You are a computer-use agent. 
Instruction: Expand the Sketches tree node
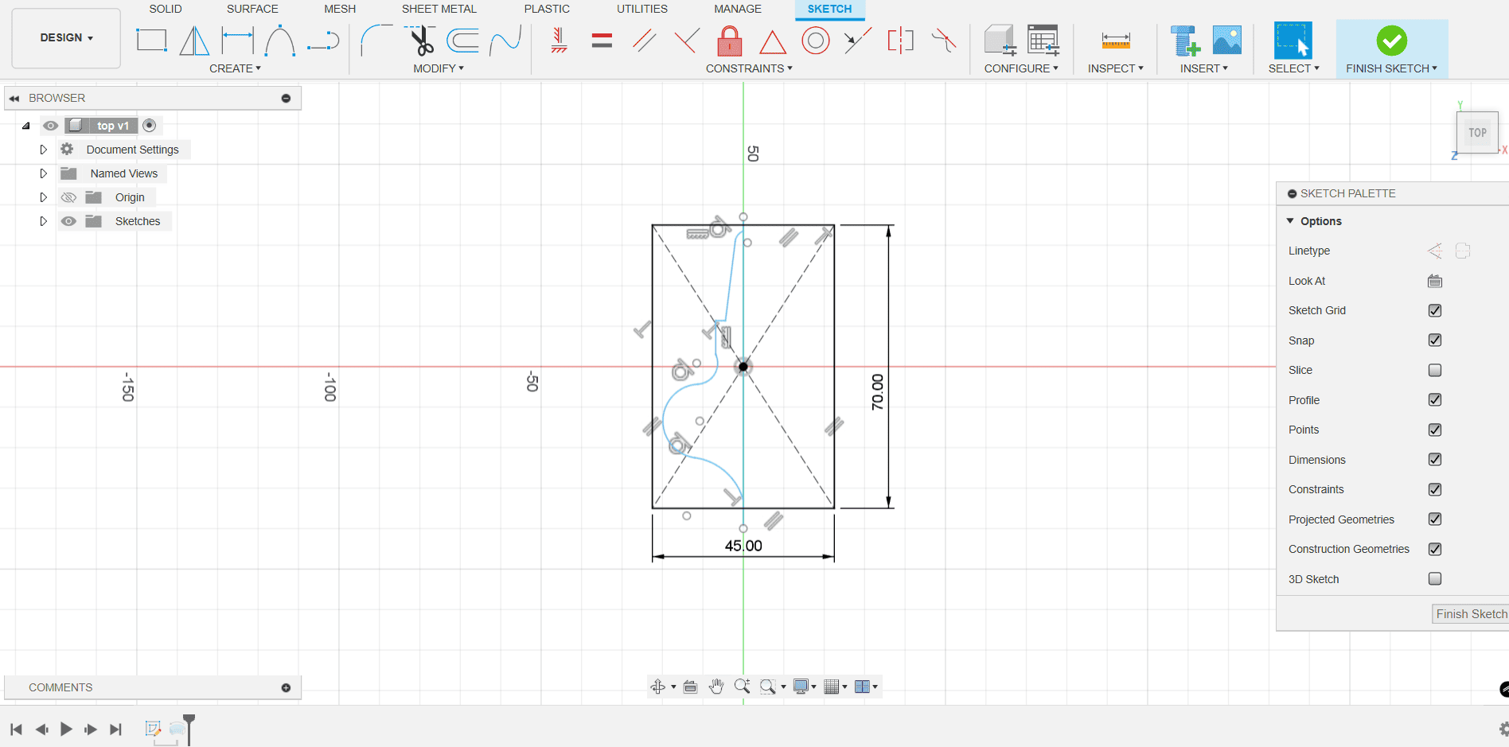point(44,221)
